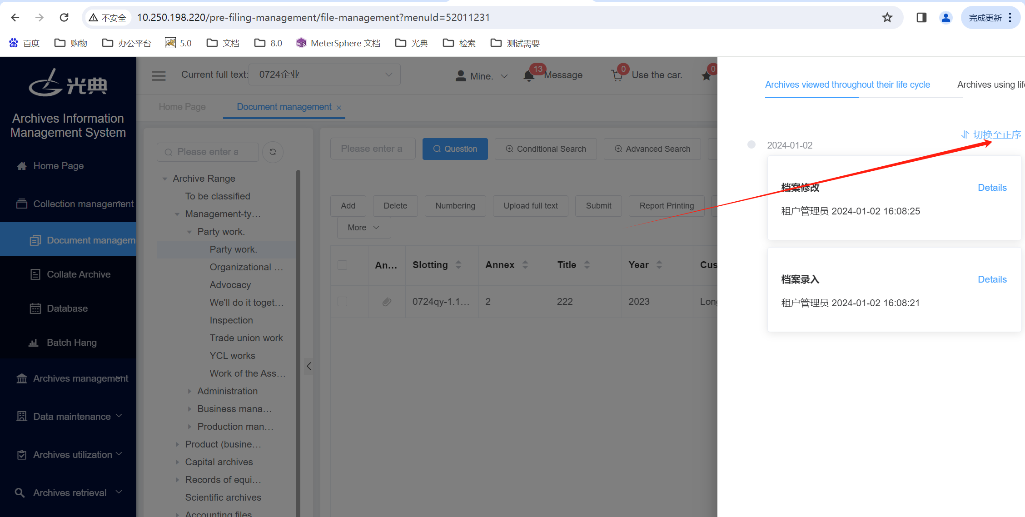
Task: Open Collate Archive menu item
Action: click(68, 274)
